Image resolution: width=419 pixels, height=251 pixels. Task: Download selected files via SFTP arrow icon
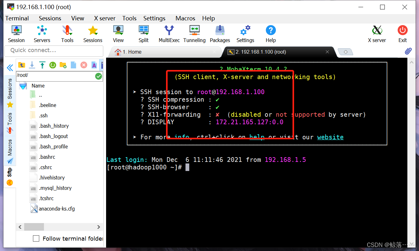pyautogui.click(x=32, y=65)
